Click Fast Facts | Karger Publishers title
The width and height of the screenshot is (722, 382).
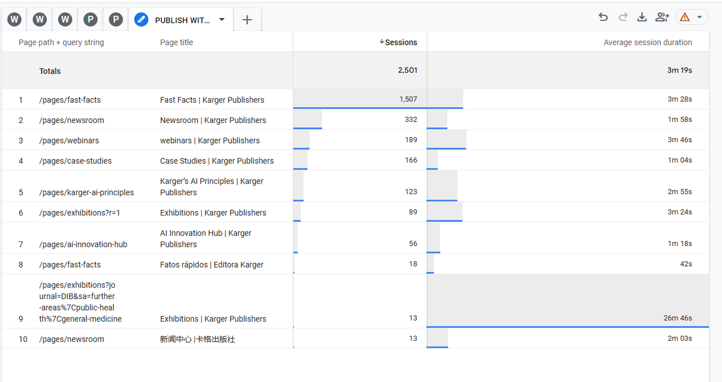tap(212, 100)
